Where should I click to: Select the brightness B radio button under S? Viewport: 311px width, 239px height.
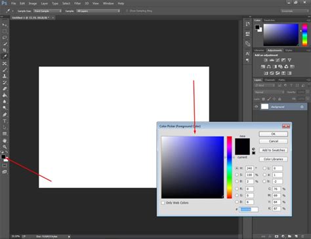pyautogui.click(x=237, y=181)
